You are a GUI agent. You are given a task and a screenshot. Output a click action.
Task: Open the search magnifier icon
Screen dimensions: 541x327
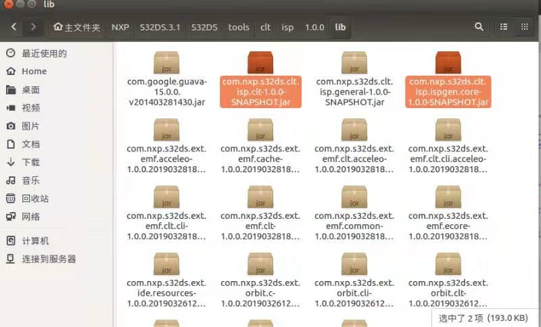[479, 27]
